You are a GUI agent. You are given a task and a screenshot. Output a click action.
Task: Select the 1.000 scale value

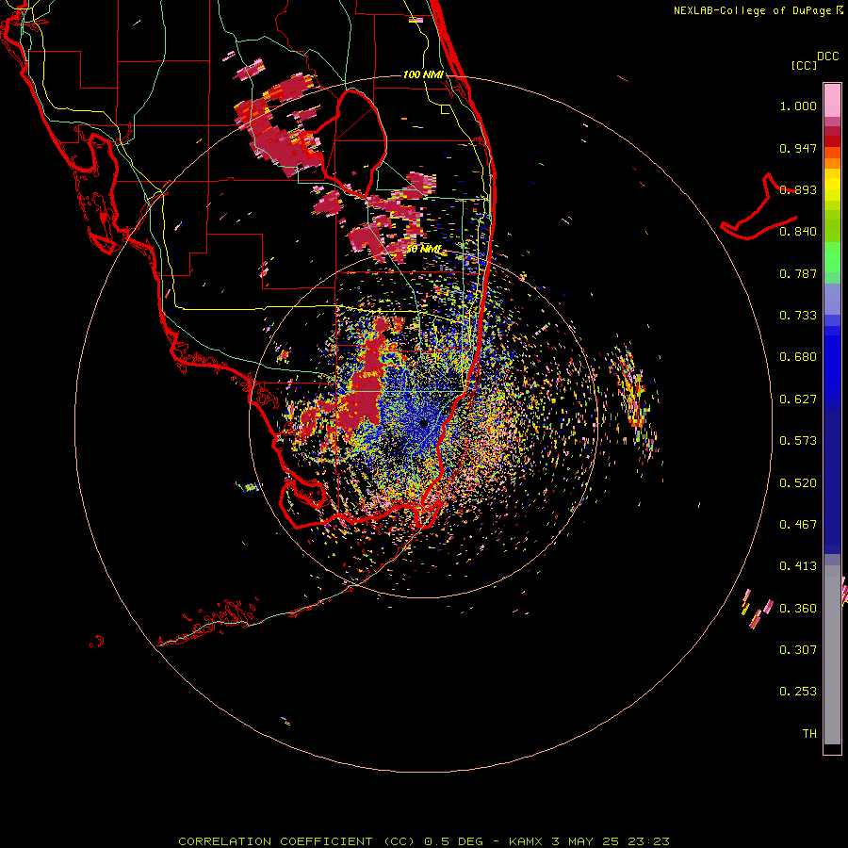coord(798,106)
